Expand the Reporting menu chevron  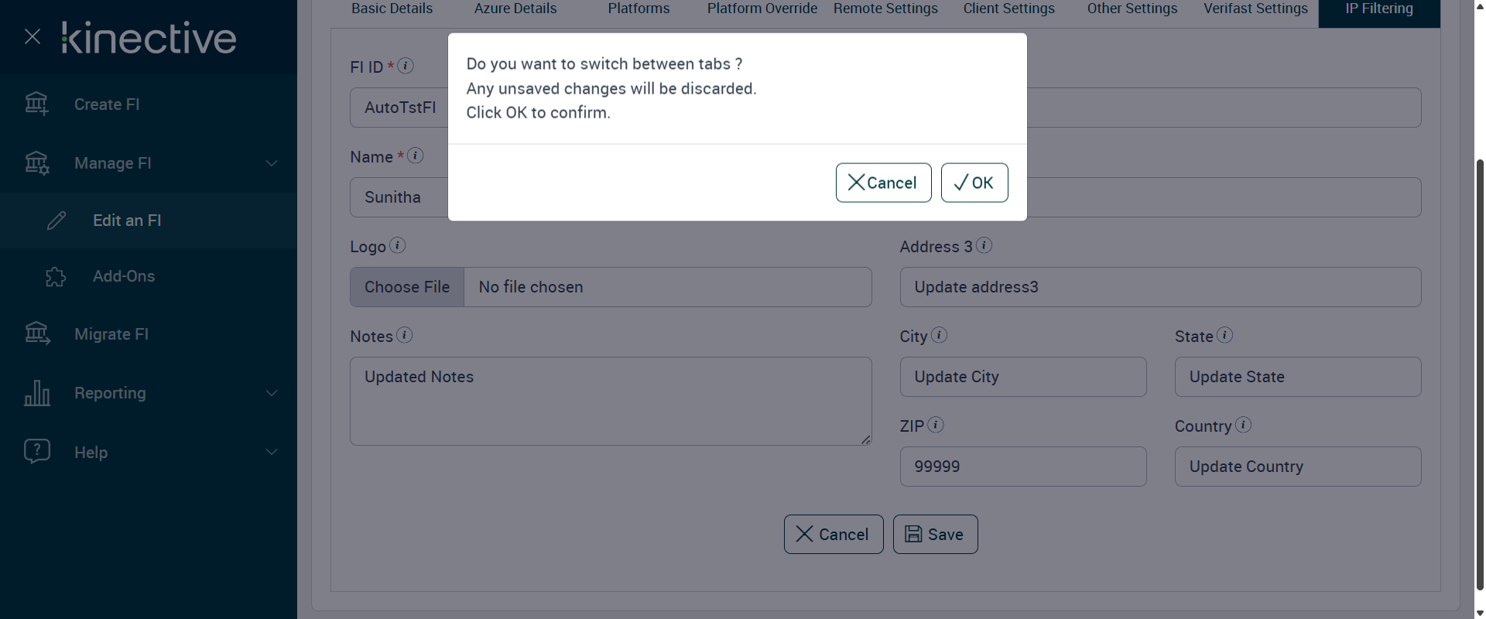point(272,393)
